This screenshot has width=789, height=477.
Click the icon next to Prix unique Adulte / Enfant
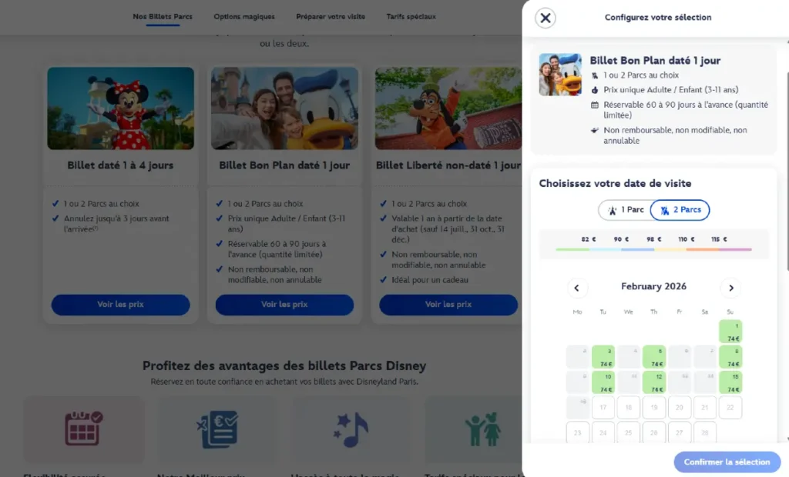click(596, 90)
